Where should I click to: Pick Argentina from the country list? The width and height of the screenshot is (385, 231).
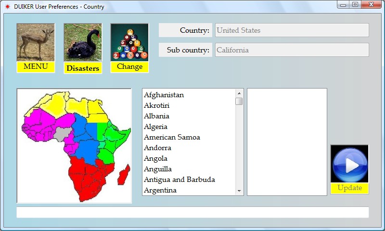(x=160, y=190)
